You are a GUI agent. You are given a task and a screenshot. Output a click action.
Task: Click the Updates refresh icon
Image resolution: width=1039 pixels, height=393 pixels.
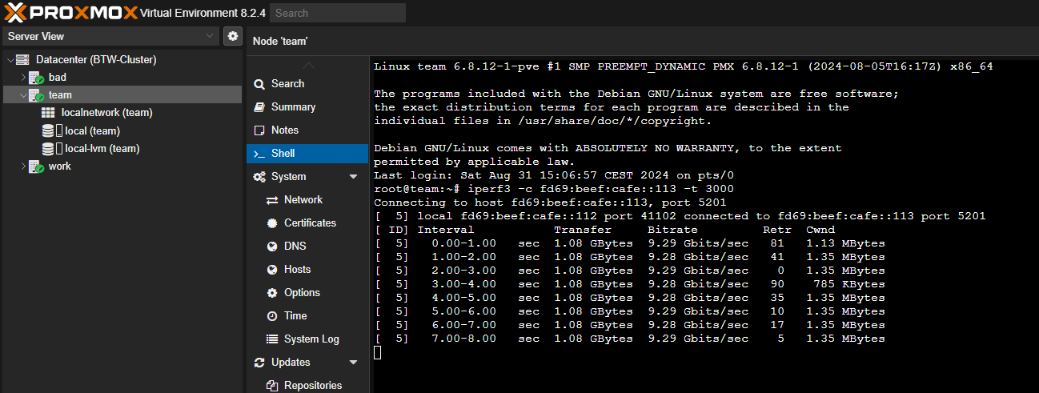coord(259,363)
